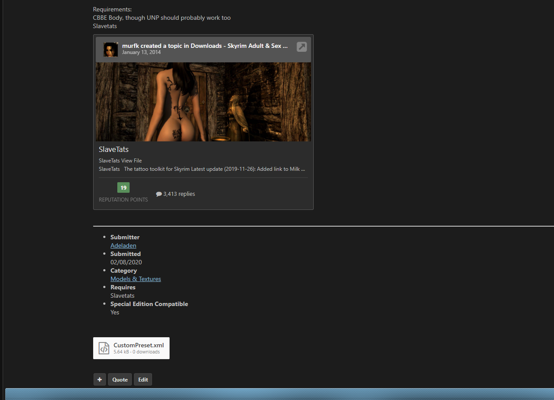The height and width of the screenshot is (400, 554).
Task: Click the 5.64 kB file size text
Action: [x=122, y=352]
